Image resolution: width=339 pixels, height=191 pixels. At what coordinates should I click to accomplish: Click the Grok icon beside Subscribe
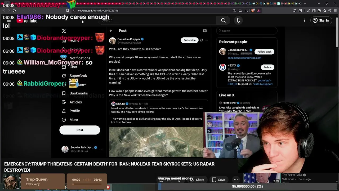pos(202,40)
